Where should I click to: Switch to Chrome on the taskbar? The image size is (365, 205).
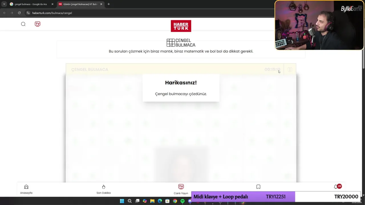pos(175,201)
